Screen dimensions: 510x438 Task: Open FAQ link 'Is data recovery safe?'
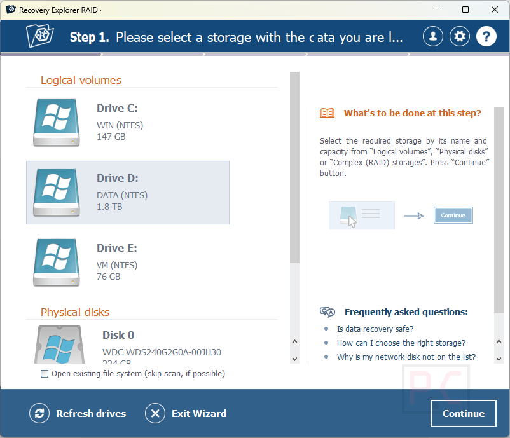pos(375,329)
